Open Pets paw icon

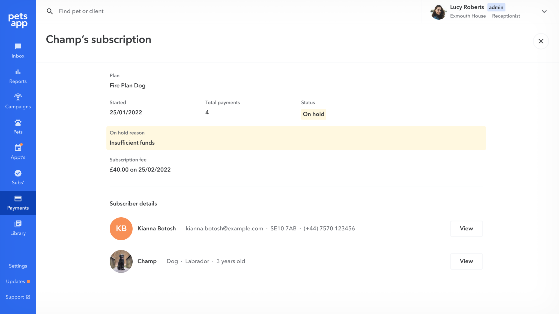[x=18, y=123]
